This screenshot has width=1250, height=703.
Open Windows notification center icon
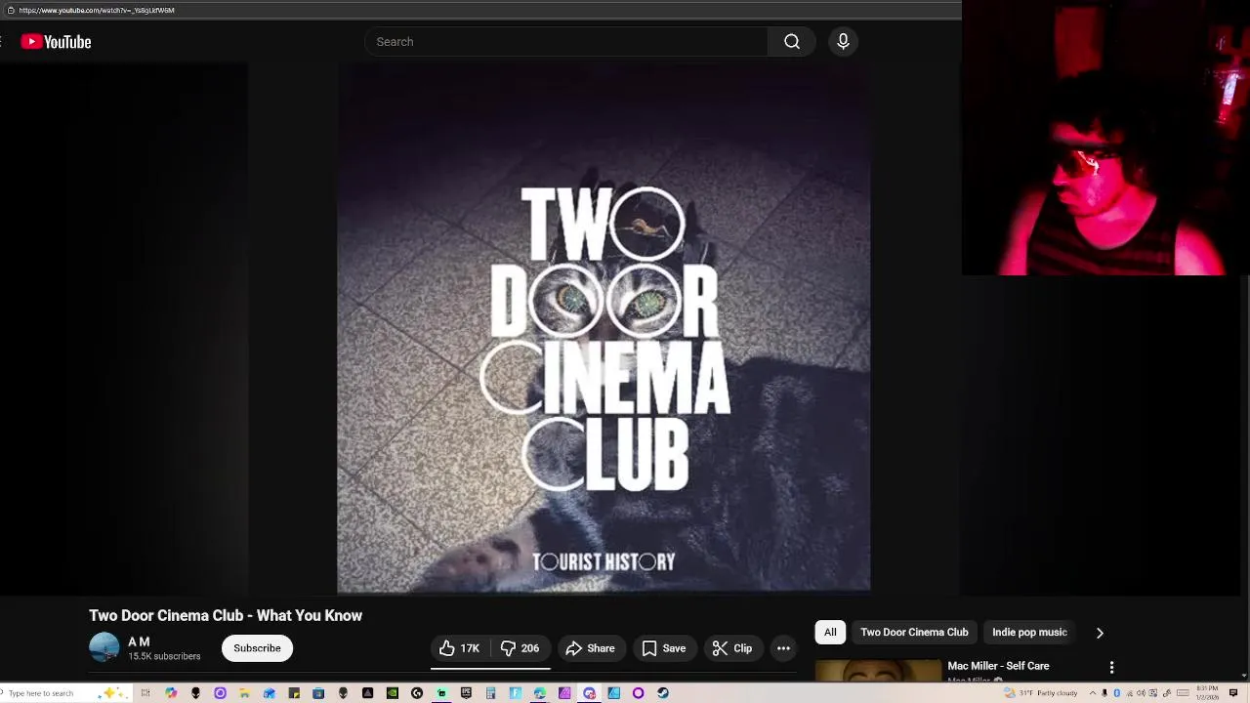1232,693
